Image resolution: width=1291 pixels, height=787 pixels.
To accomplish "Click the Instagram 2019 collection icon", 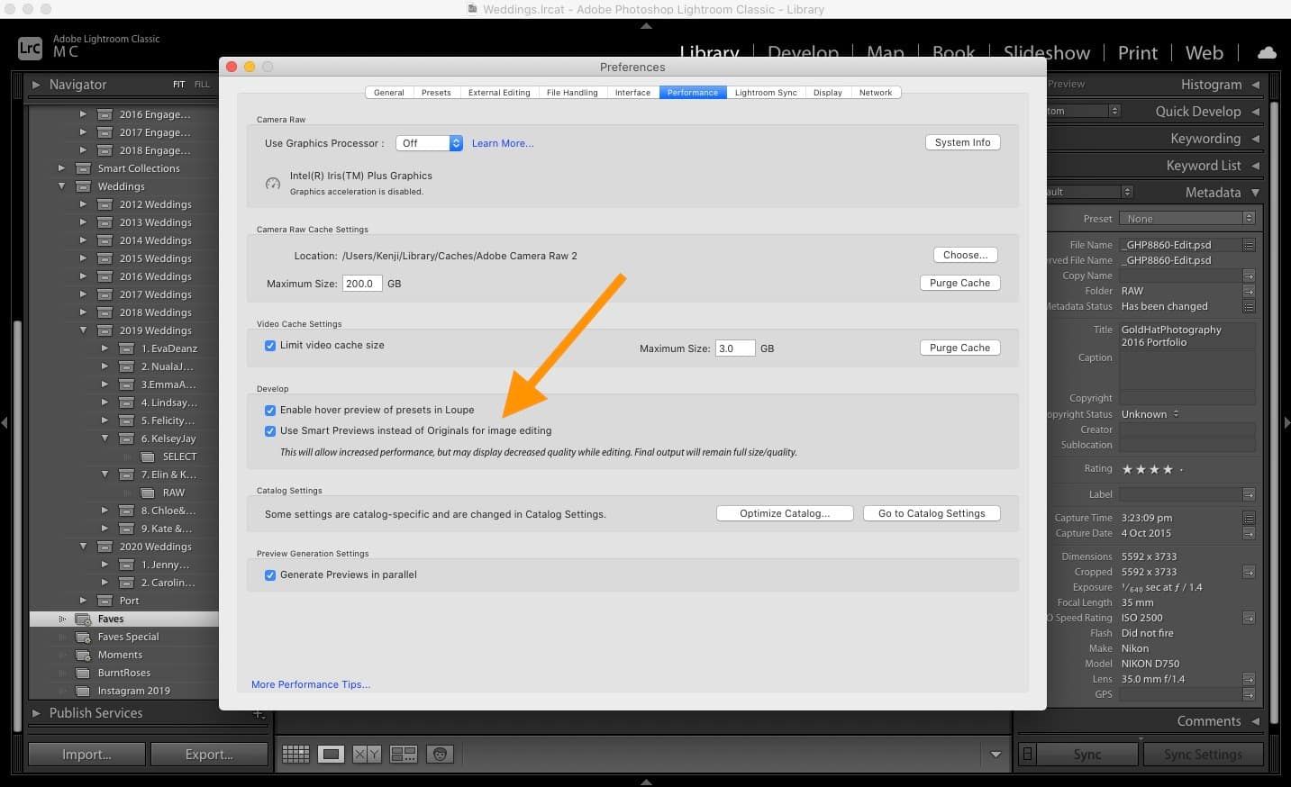I will (83, 691).
